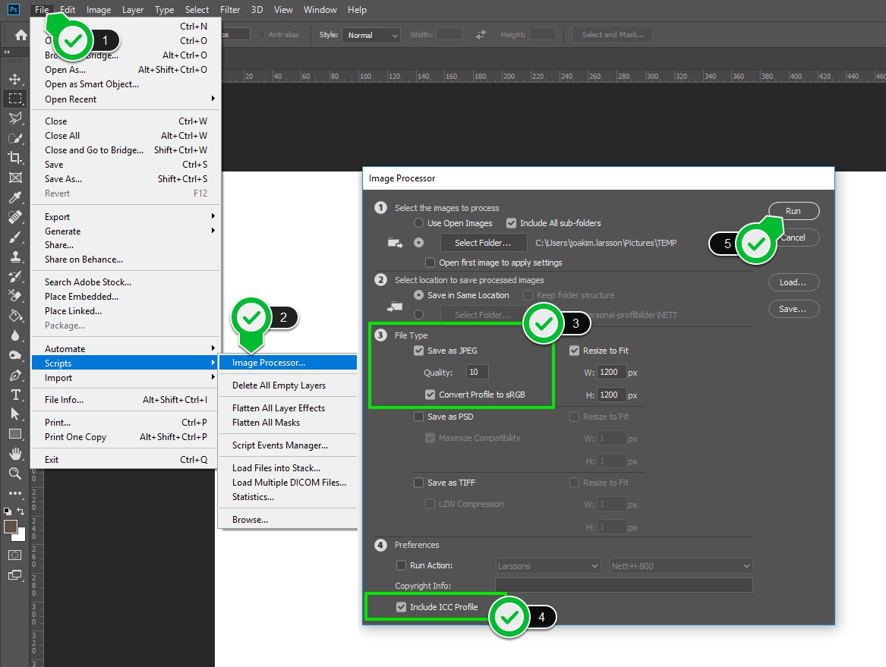This screenshot has height=667, width=886.
Task: Open the Edit Toolbar three-dots icon
Action: point(15,493)
